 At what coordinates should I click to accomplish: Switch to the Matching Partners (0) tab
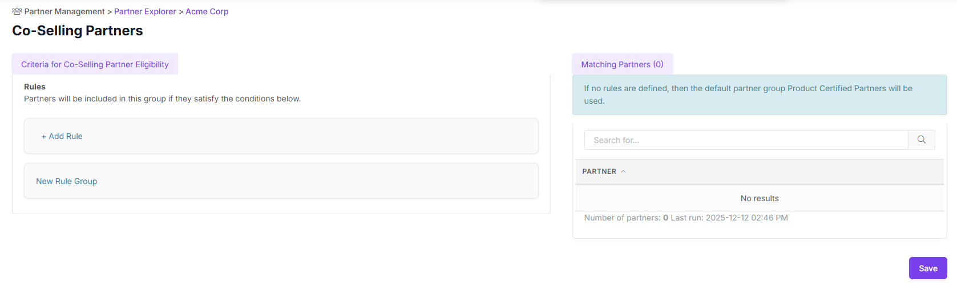(x=622, y=64)
